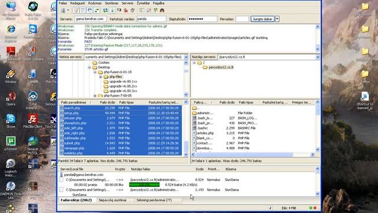Select the upgrade v6.00.2xx folder
The width and height of the screenshot is (378, 213).
point(123,86)
